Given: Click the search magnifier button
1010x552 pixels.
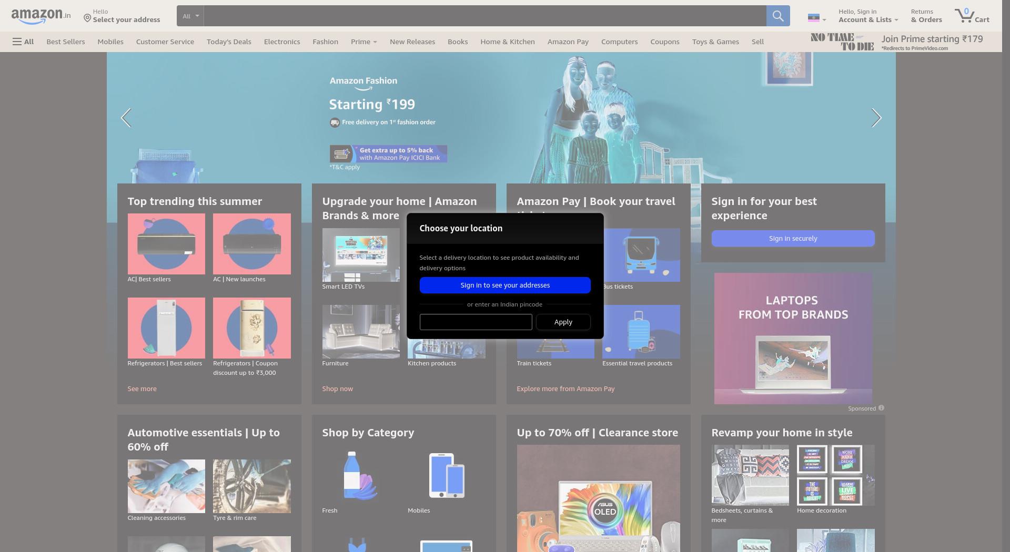Looking at the screenshot, I should (x=778, y=16).
